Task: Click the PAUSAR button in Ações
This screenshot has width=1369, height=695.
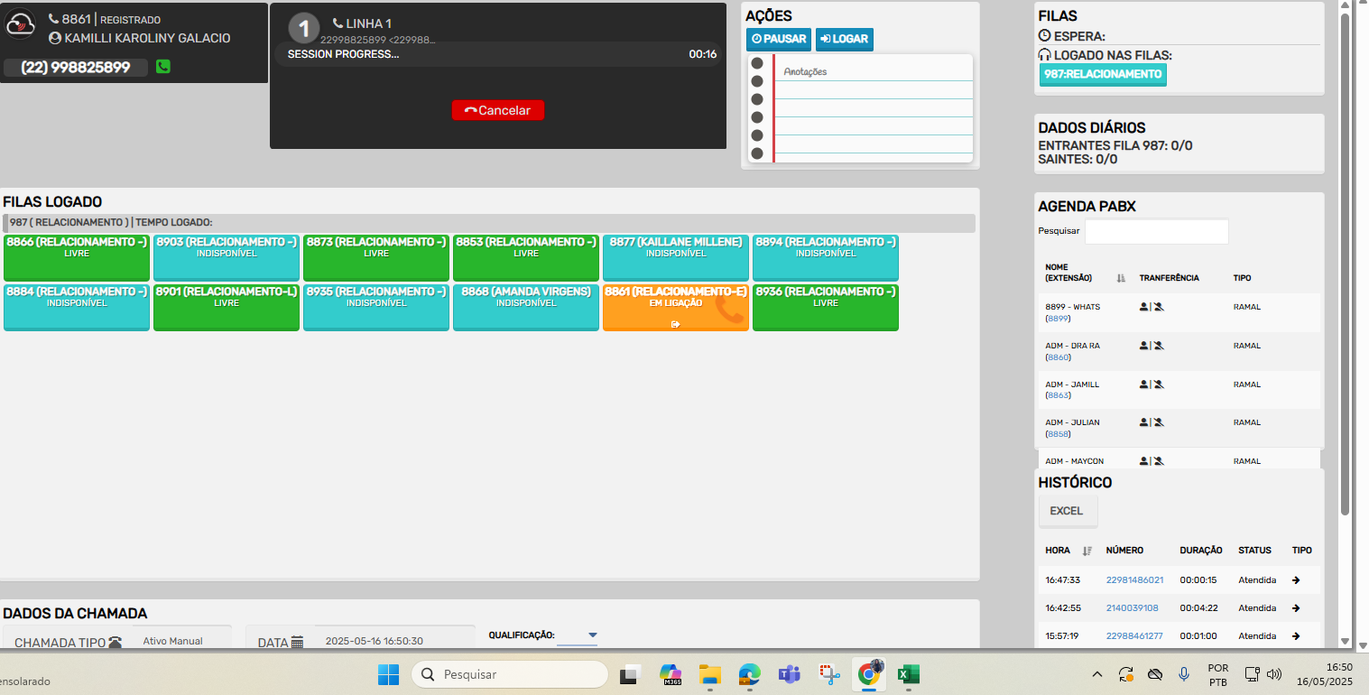Action: (779, 40)
